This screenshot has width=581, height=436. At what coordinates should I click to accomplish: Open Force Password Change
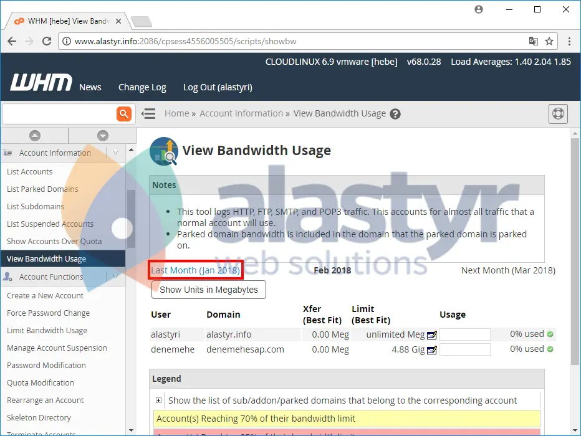pyautogui.click(x=48, y=313)
